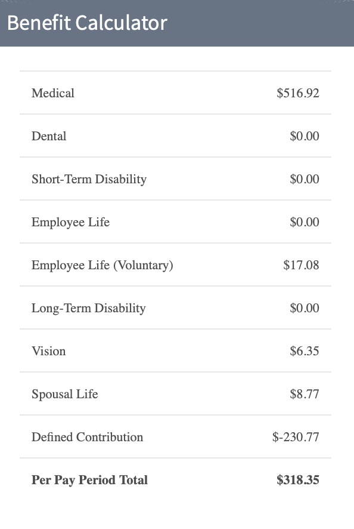Click the Medical amount $516.92
The height and width of the screenshot is (529, 354).
[x=298, y=93]
